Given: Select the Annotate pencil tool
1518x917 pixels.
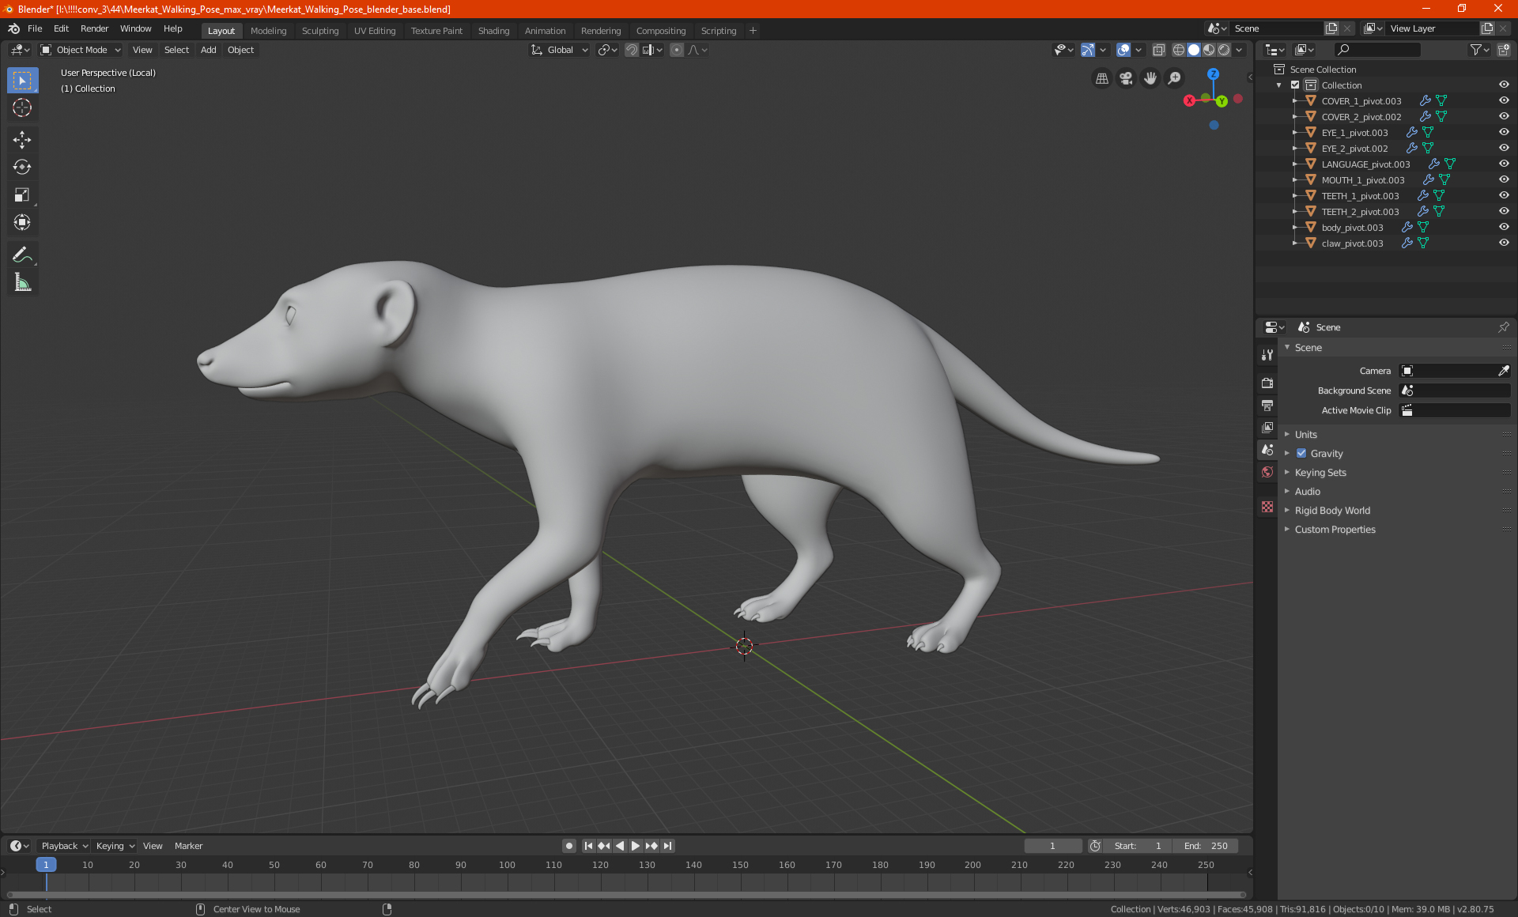Looking at the screenshot, I should [22, 255].
